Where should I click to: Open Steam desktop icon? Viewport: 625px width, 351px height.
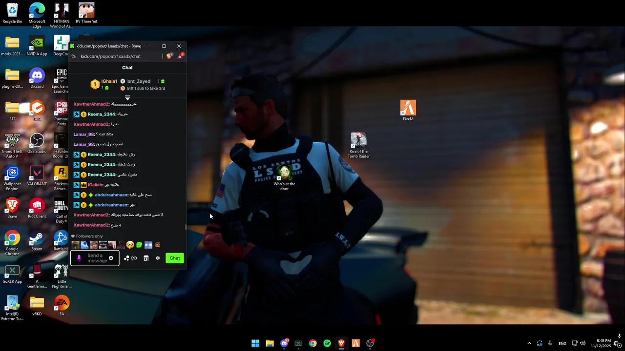coord(37,241)
